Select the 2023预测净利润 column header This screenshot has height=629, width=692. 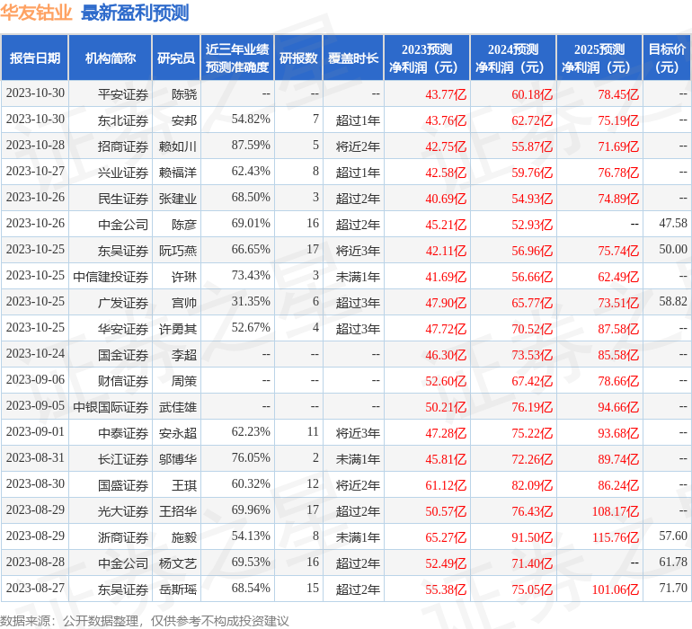pyautogui.click(x=427, y=58)
